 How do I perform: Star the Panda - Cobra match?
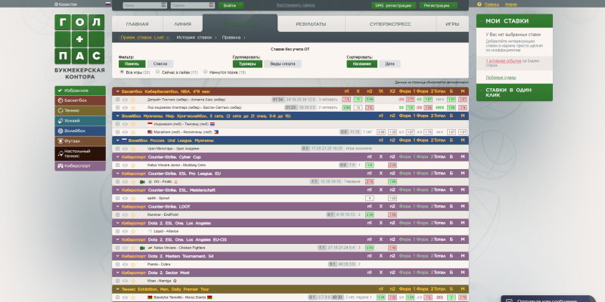133,265
